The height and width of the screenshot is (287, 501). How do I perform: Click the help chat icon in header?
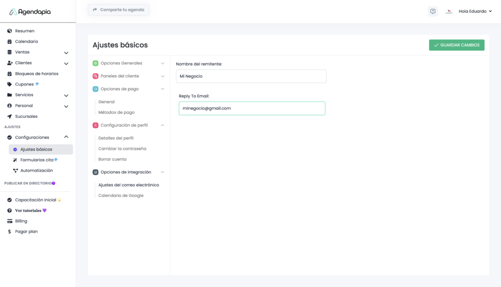pyautogui.click(x=433, y=11)
